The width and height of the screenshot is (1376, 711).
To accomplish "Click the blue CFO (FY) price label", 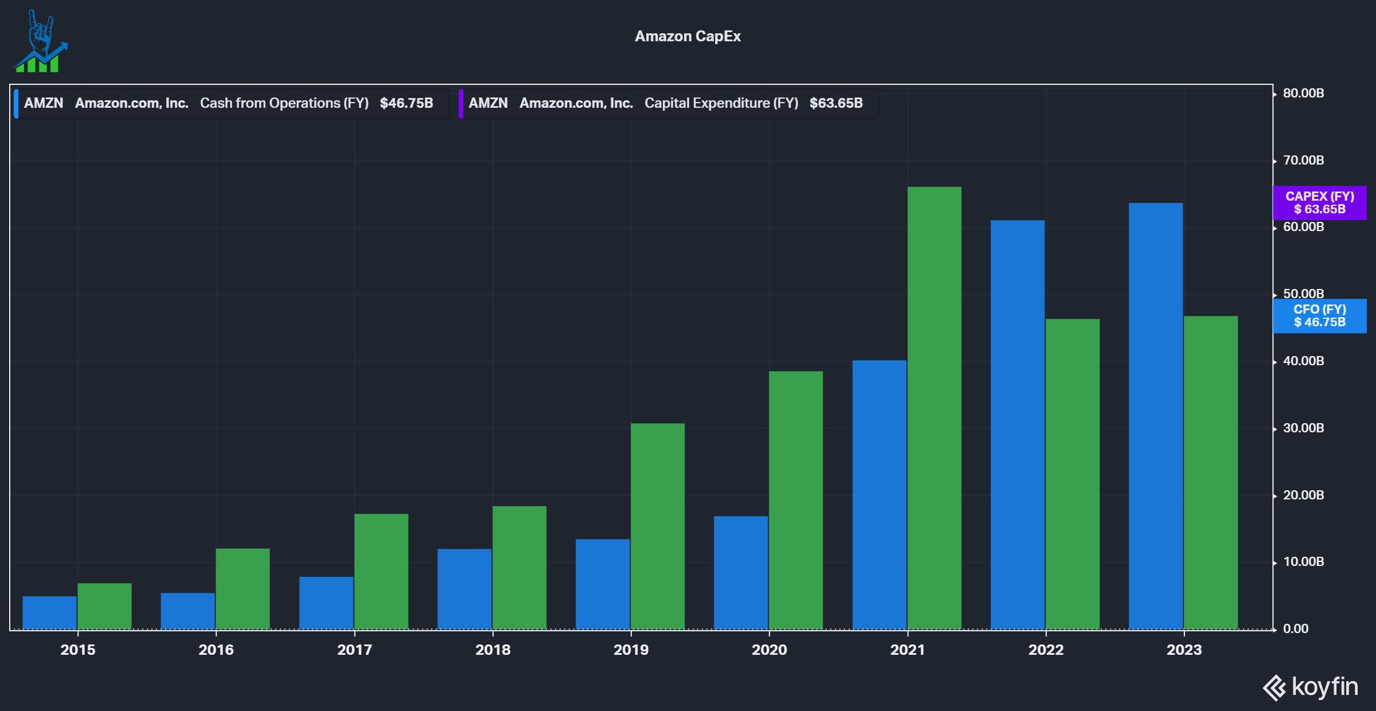I will (1320, 315).
